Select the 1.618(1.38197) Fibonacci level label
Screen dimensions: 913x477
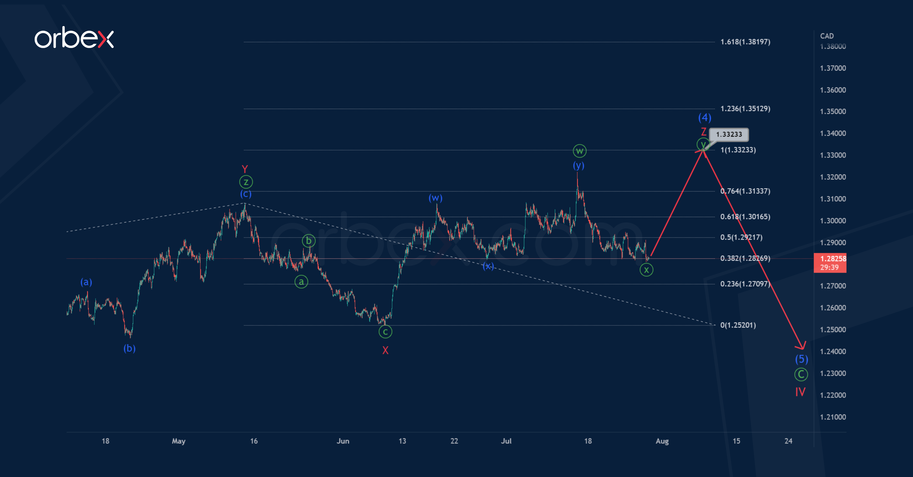click(745, 42)
